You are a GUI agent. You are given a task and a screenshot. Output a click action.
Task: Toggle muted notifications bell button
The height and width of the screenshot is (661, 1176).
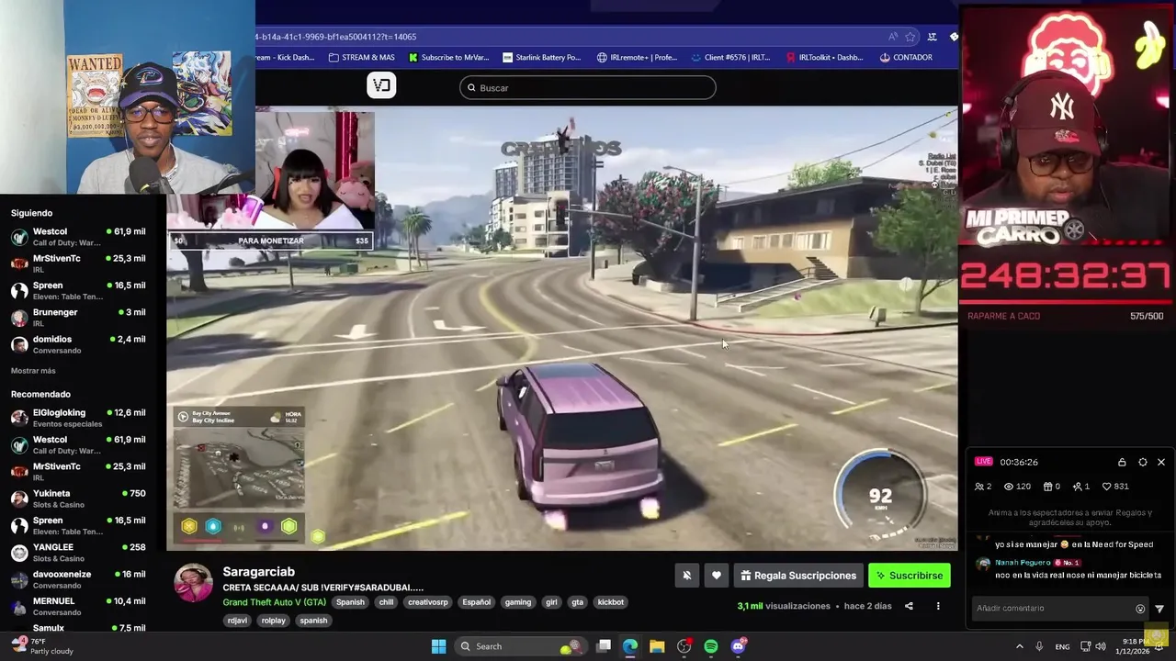tap(686, 576)
